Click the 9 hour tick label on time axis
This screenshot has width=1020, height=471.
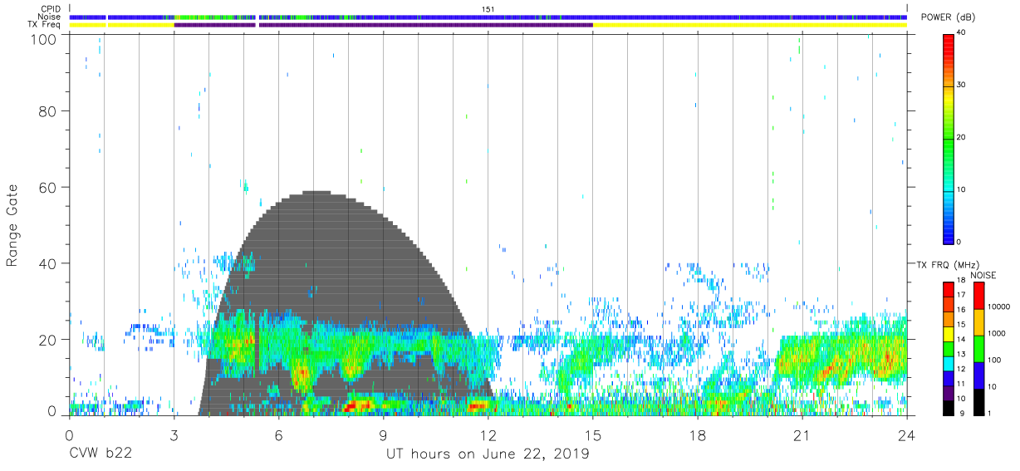pyautogui.click(x=383, y=435)
